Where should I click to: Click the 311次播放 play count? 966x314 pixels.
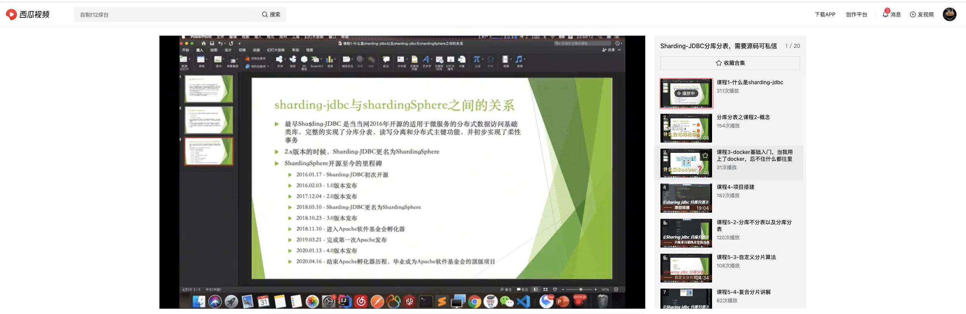728,91
